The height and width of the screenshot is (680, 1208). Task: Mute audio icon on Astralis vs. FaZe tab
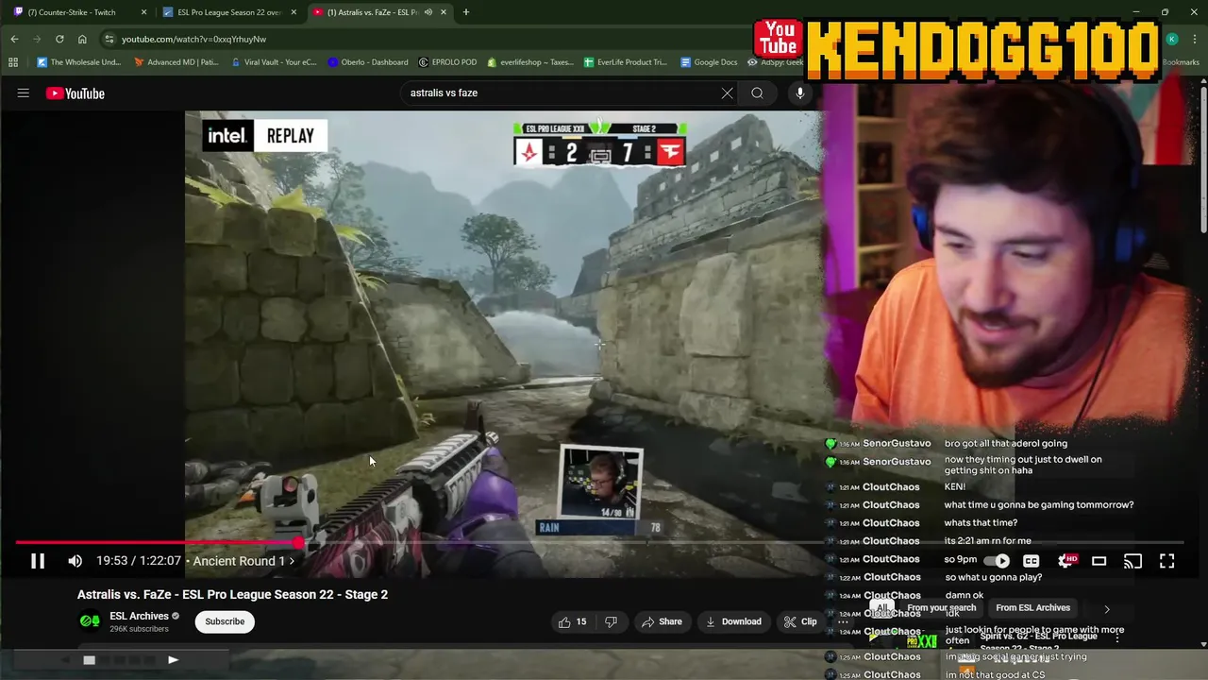coord(428,12)
